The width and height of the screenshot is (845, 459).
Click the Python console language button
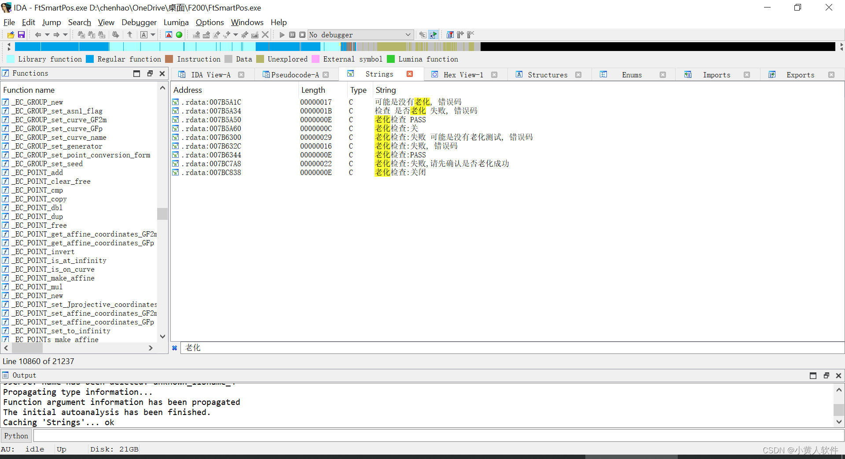tap(16, 436)
